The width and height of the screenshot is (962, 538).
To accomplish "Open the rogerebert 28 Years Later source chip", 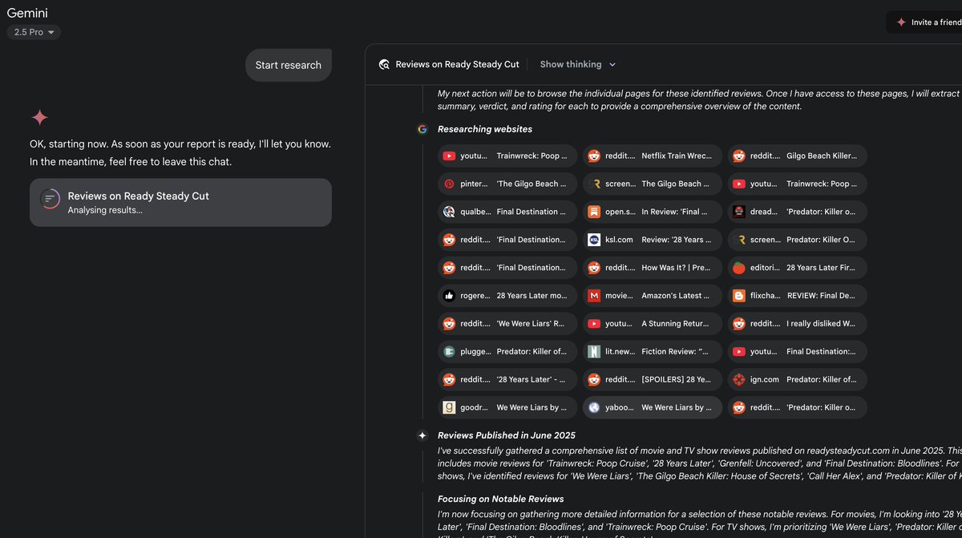I will (x=507, y=296).
